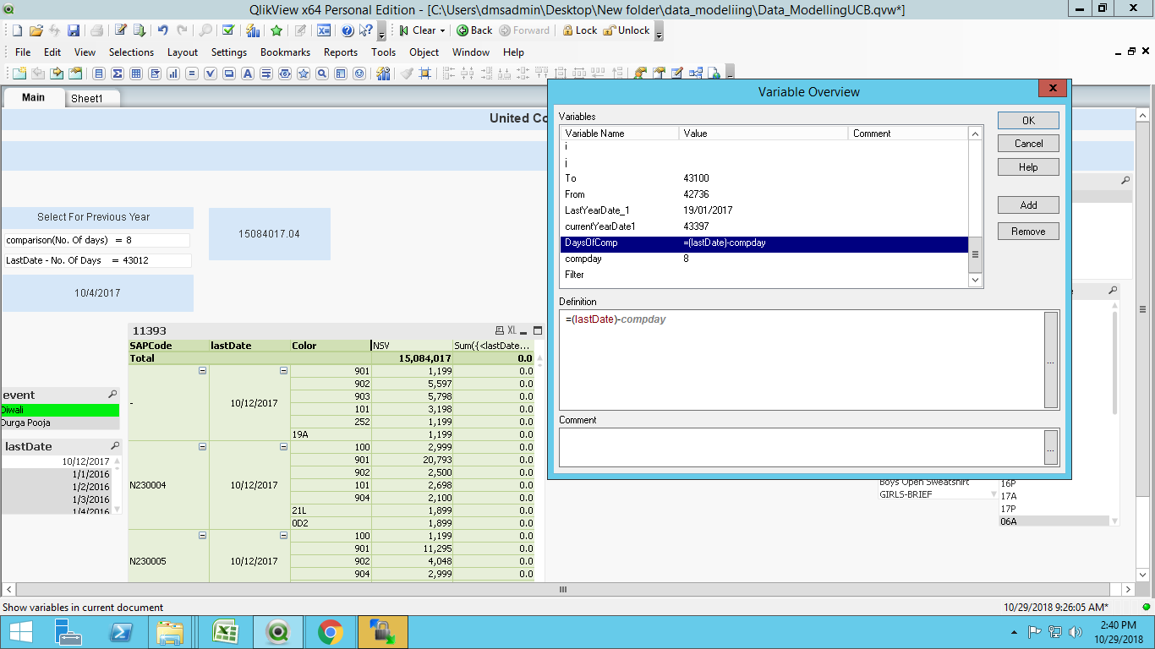Click the Create Table Box grid icon

136,74
